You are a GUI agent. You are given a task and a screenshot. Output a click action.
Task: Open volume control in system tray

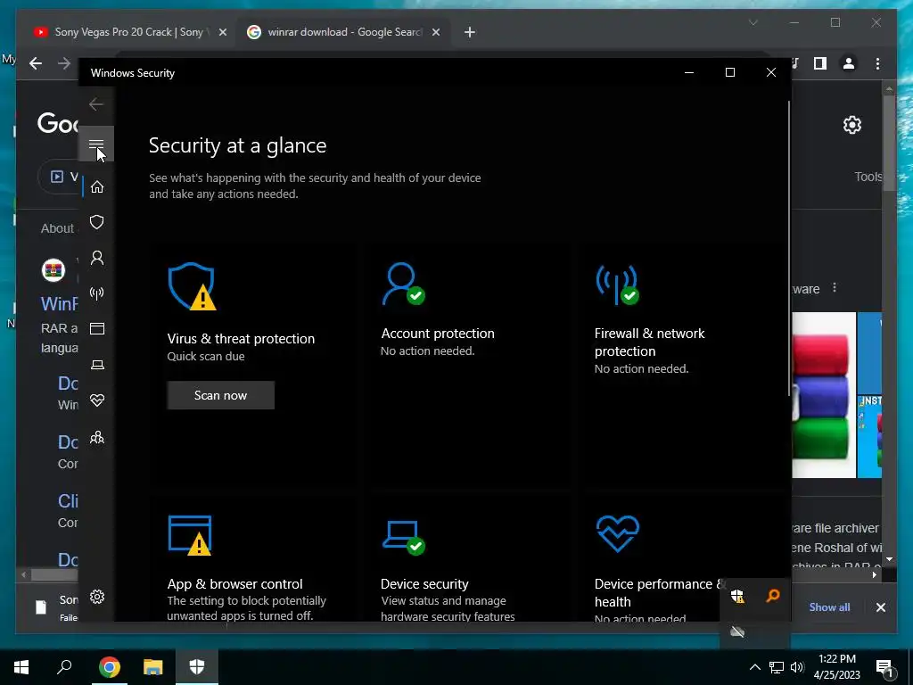797,667
